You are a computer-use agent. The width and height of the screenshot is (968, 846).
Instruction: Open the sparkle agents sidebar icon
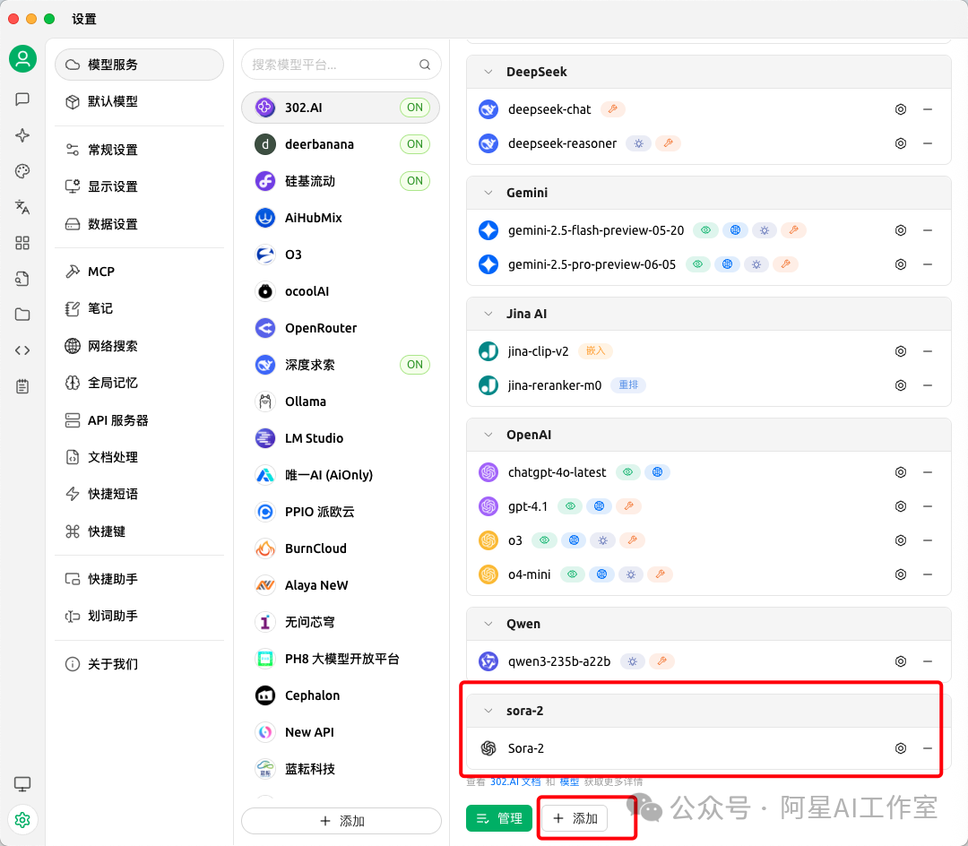(x=22, y=135)
